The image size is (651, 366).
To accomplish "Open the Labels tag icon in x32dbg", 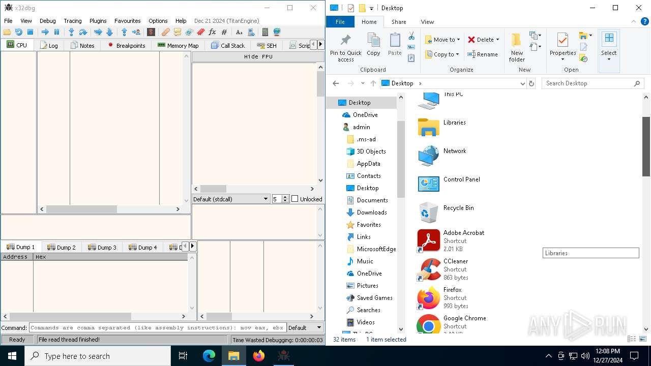I will click(x=189, y=32).
